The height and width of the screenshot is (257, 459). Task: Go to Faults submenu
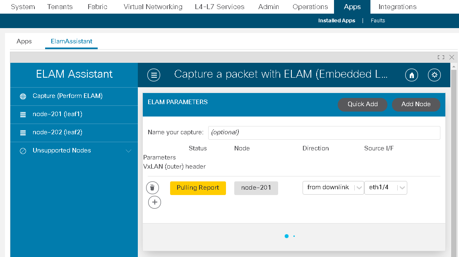point(378,21)
